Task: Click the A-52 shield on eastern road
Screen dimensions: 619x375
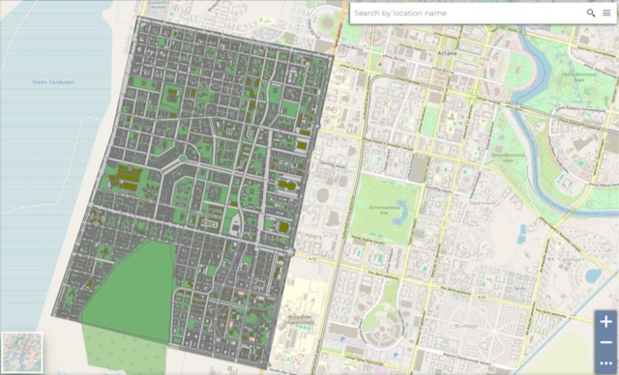Action: (x=481, y=297)
